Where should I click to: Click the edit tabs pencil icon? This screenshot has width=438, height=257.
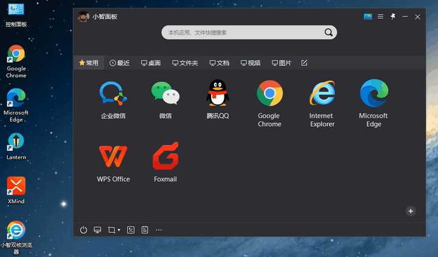[x=304, y=63]
